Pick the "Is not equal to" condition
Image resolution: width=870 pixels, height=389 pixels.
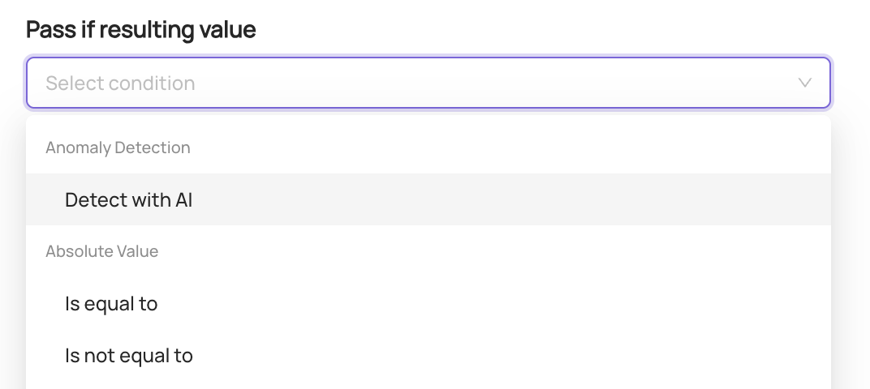[129, 355]
